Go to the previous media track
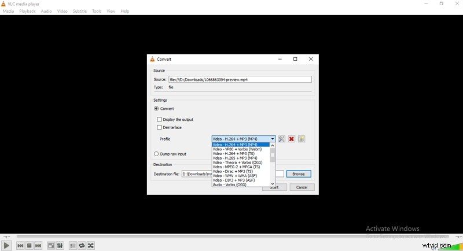 [x=20, y=245]
